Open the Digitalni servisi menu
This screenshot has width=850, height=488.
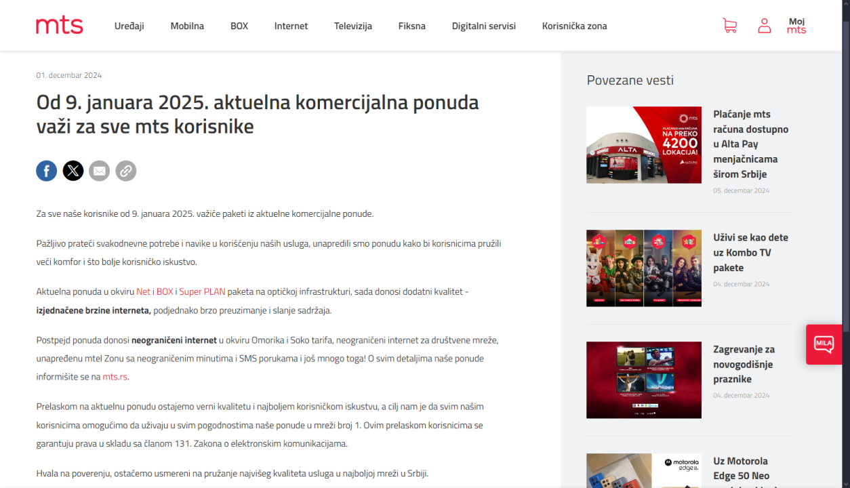[484, 26]
